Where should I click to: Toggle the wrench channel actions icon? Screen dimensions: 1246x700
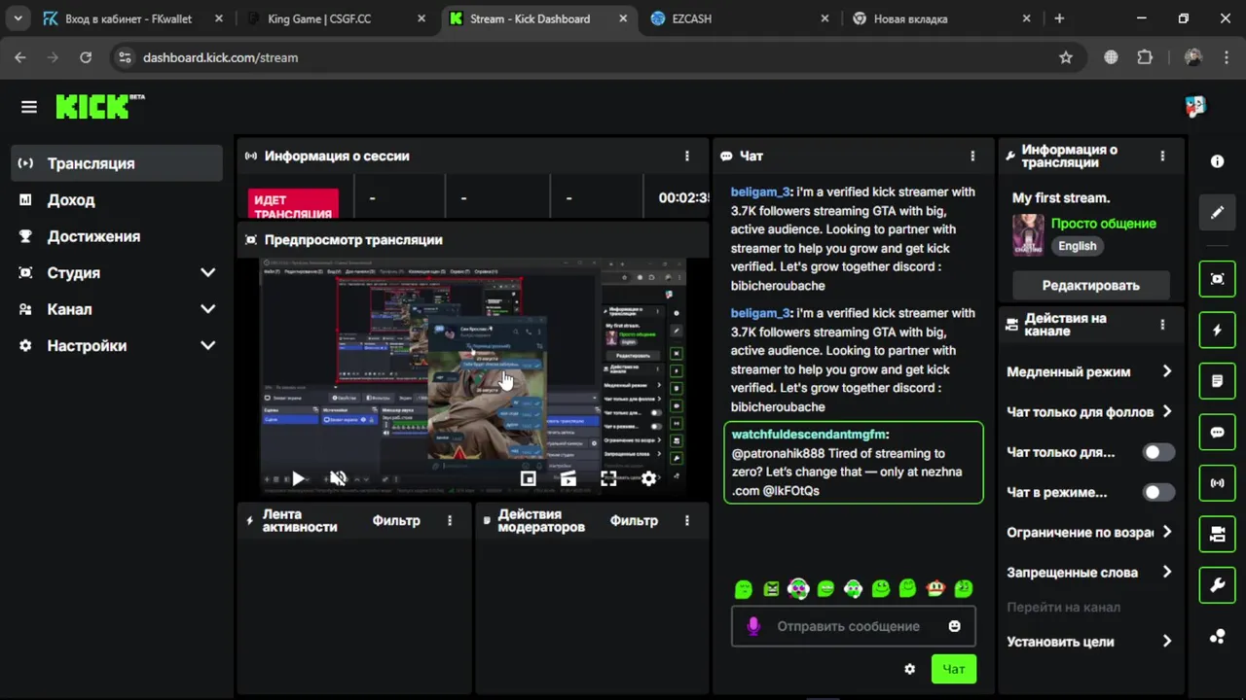click(x=1217, y=585)
